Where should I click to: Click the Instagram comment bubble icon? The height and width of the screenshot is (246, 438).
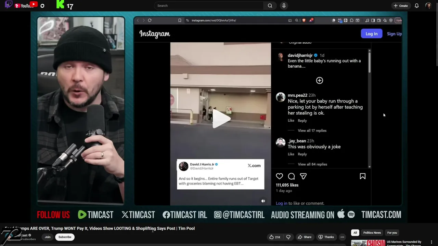[292, 176]
